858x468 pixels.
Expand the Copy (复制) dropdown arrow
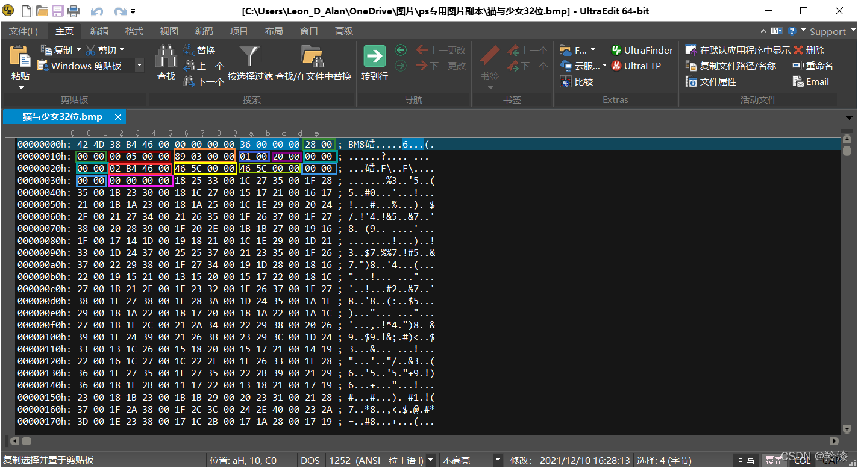pyautogui.click(x=78, y=50)
